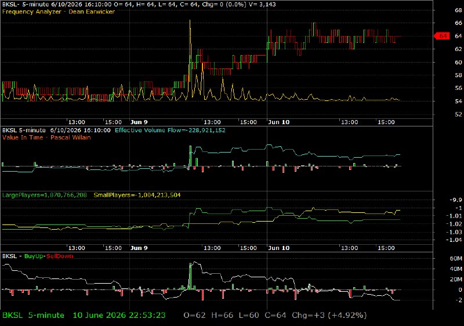Select the 'Value In Time - Pascal Willain' label

pos(46,137)
